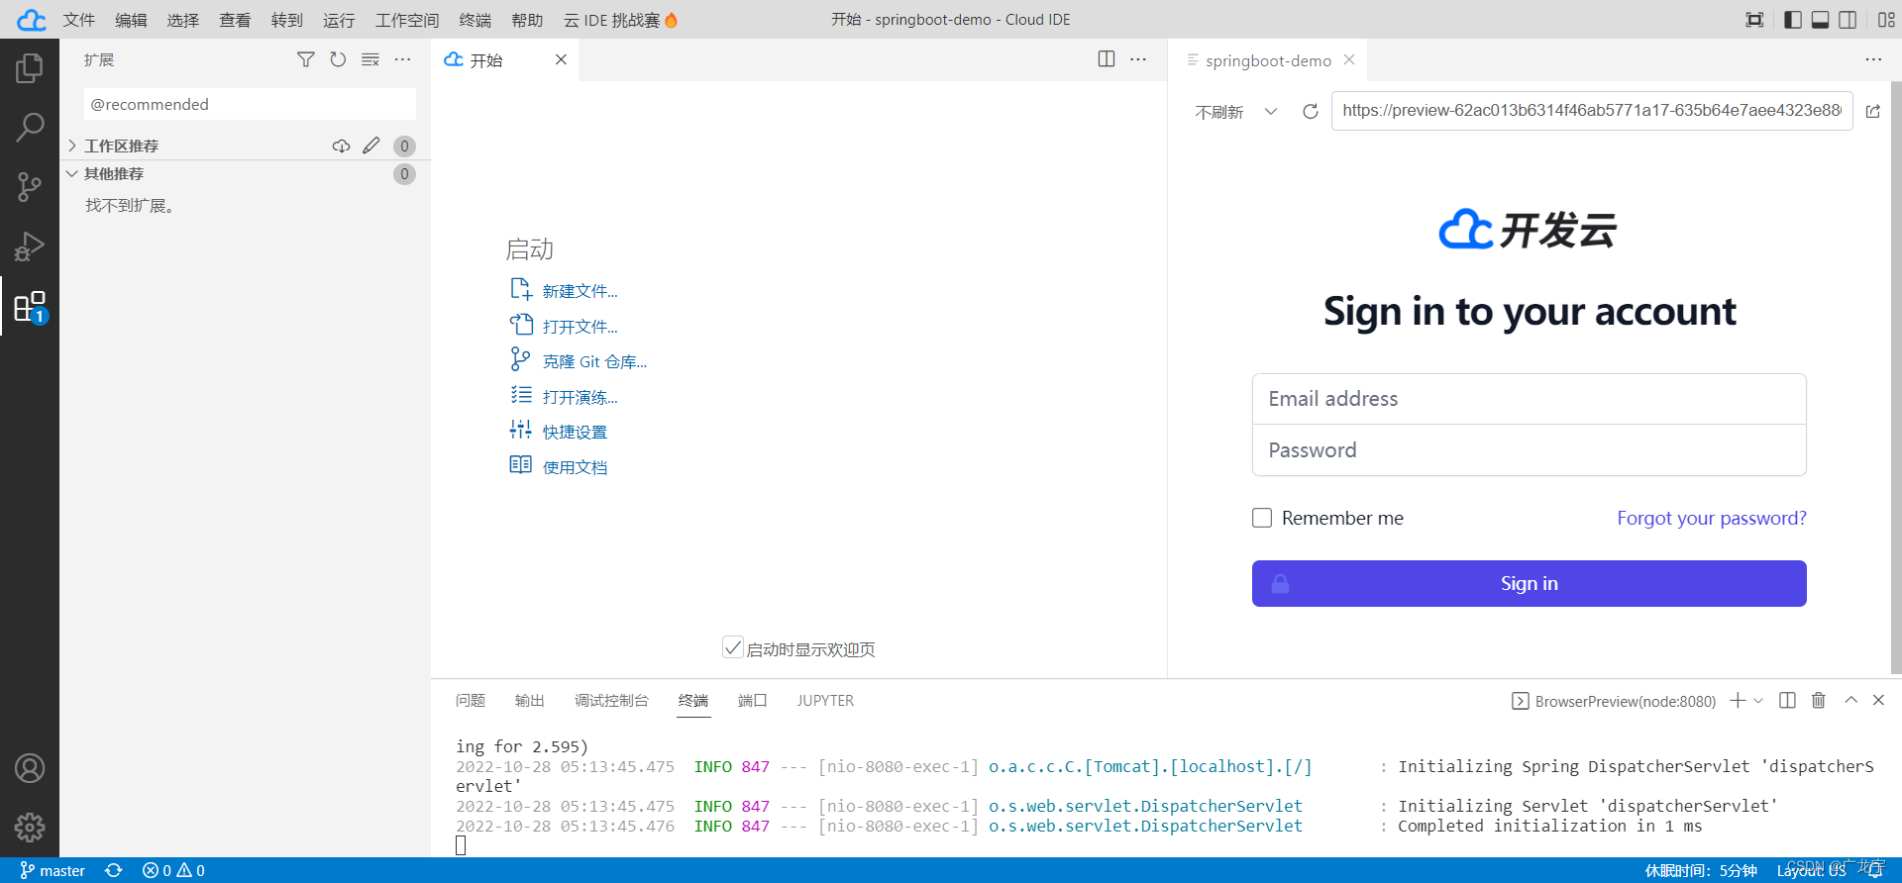Open the Extensions view icon
The height and width of the screenshot is (883, 1902).
pyautogui.click(x=30, y=307)
